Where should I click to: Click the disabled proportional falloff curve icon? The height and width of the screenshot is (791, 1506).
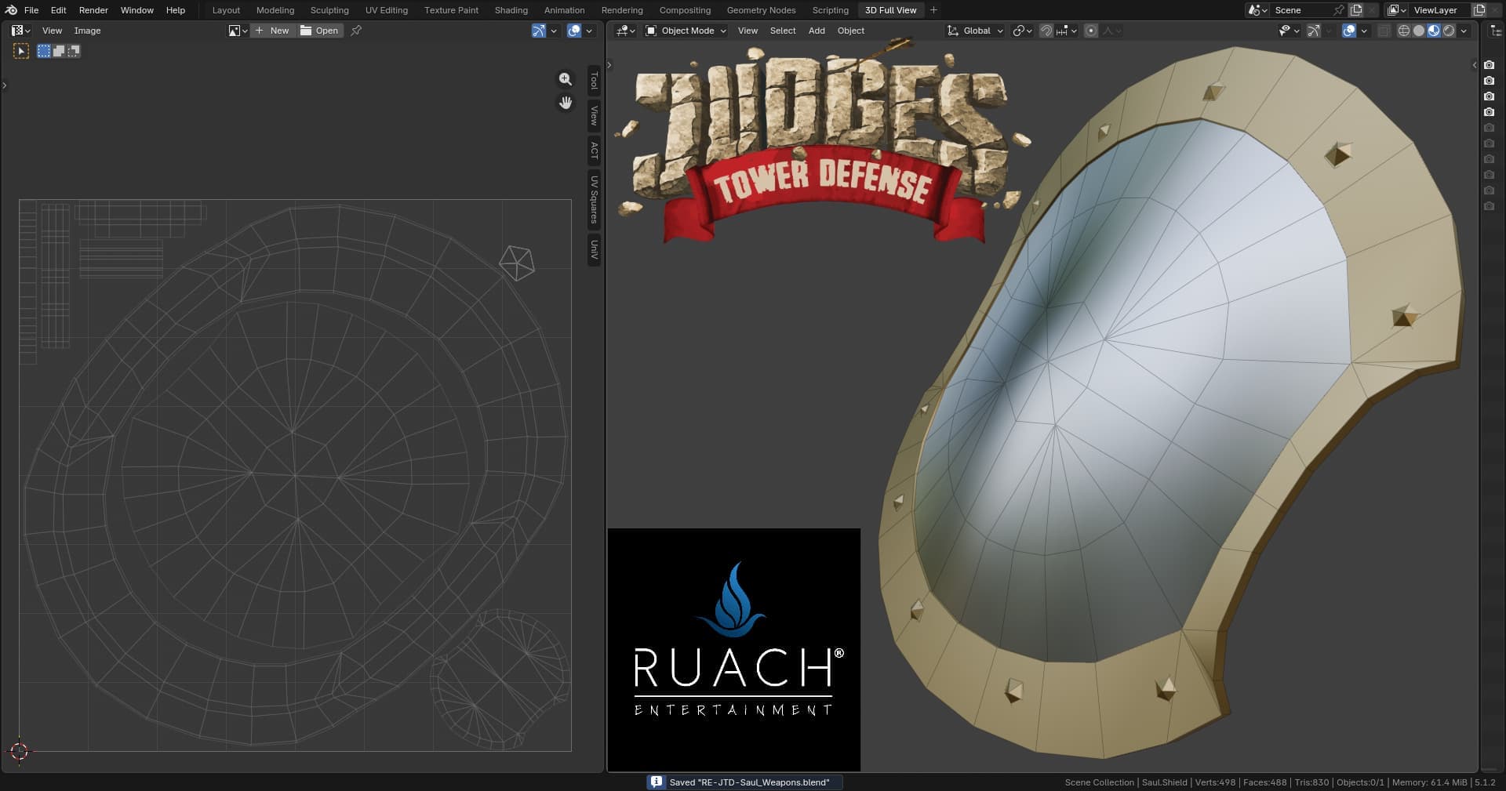[x=1108, y=31]
